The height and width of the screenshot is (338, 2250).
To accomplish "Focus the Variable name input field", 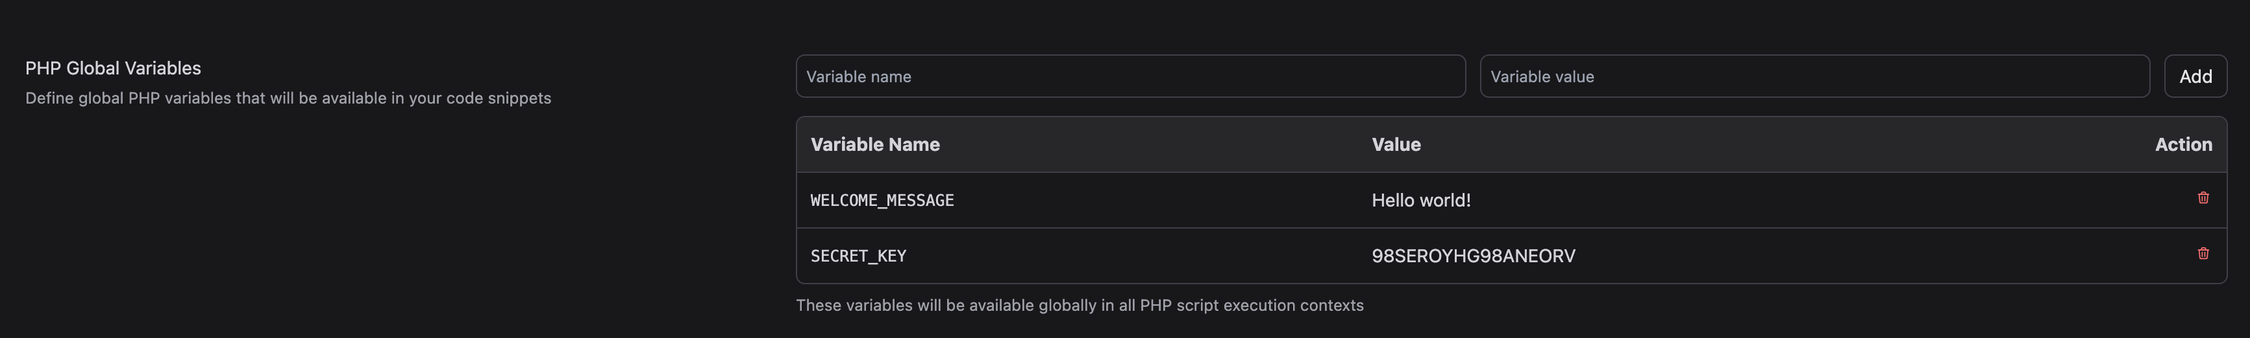I will (1130, 76).
